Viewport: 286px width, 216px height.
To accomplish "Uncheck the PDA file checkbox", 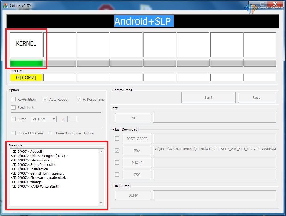I will (117, 151).
